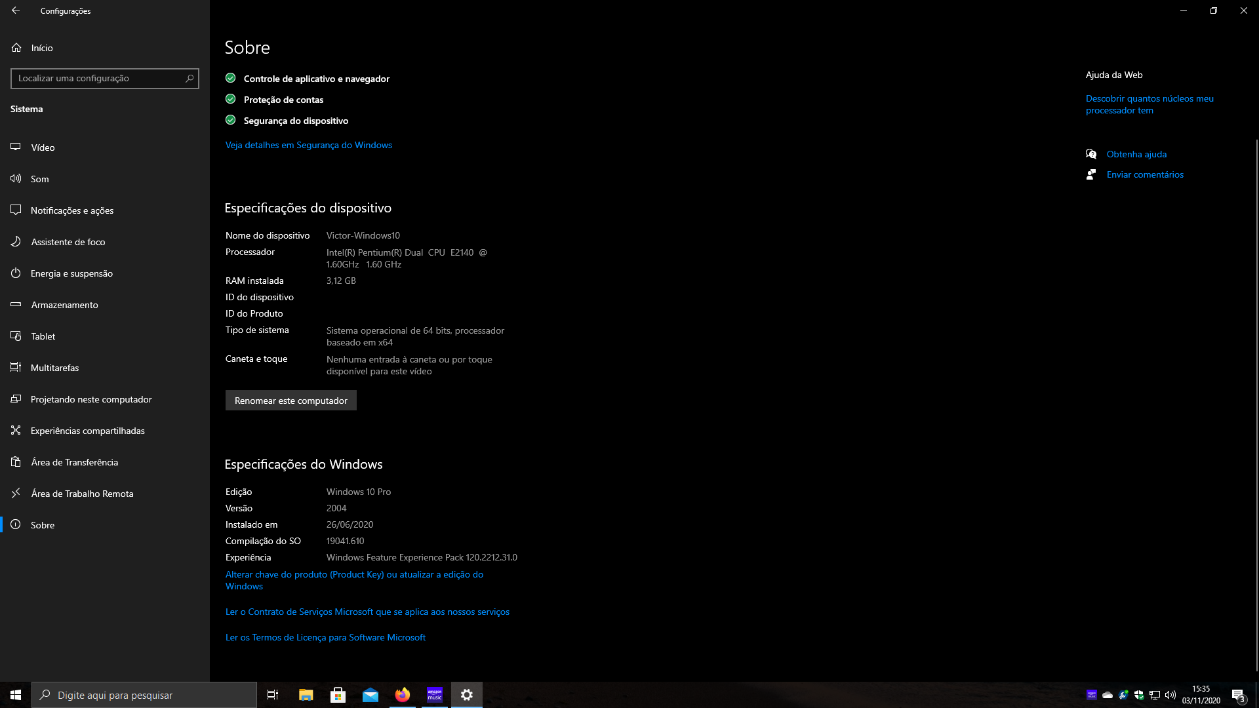Open the network tray icon

click(x=1155, y=695)
